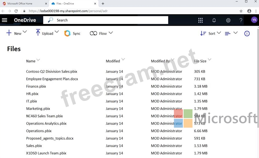Open Marketing.pbix file
Image resolution: width=259 pixels, height=158 pixels.
coord(38,109)
